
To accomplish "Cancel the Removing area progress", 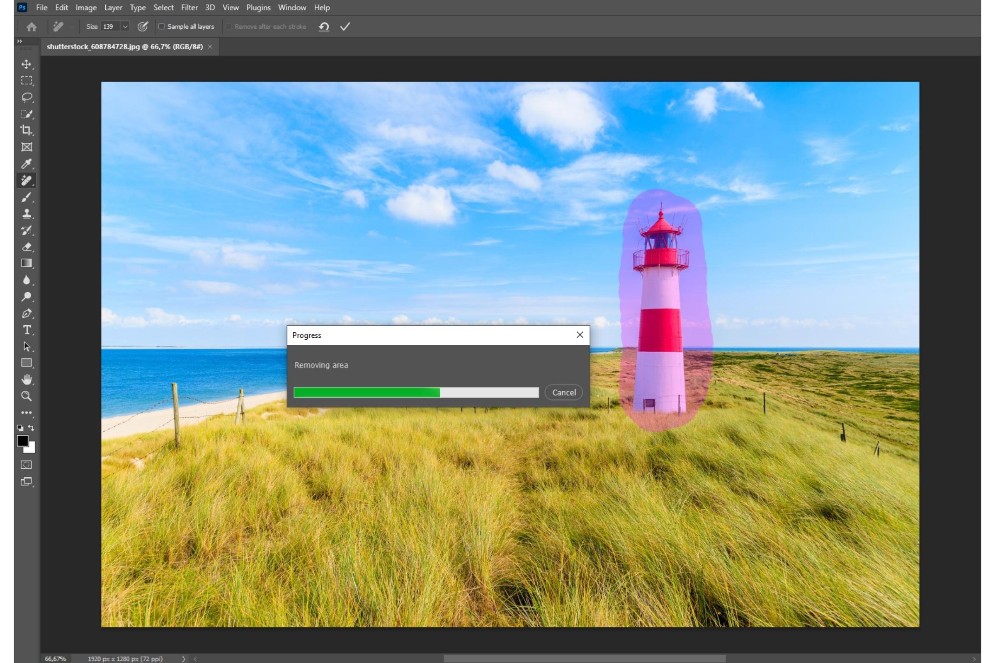I will 563,392.
